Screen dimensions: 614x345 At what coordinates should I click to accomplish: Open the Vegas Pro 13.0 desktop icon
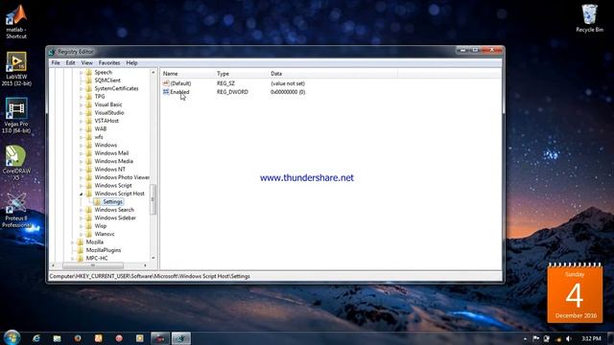click(x=16, y=116)
